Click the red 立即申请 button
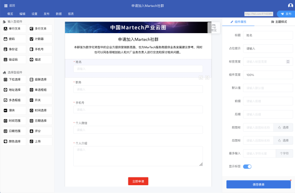Image resolution: width=295 pixels, height=193 pixels. click(138, 181)
